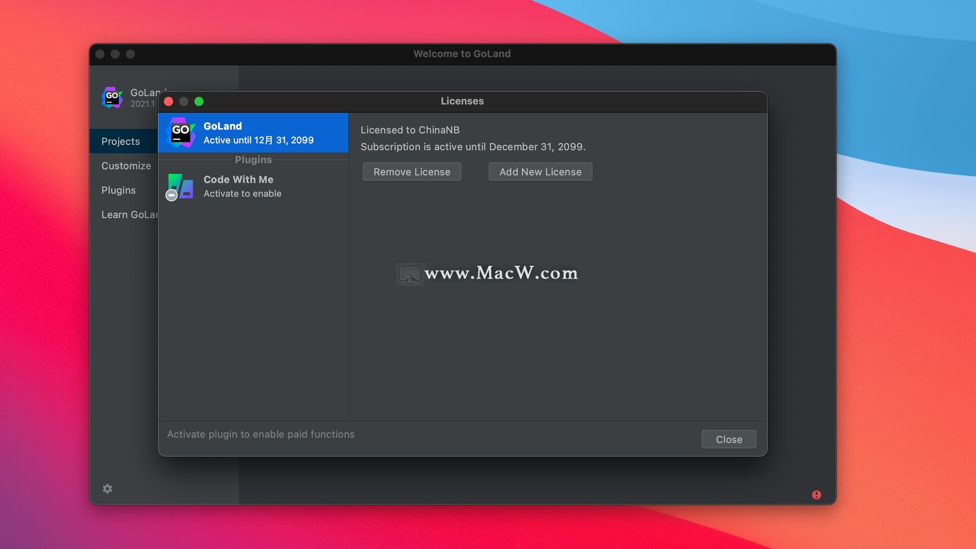The height and width of the screenshot is (549, 976).
Task: Click the Welcome to GoLand title bar
Action: pyautogui.click(x=462, y=54)
